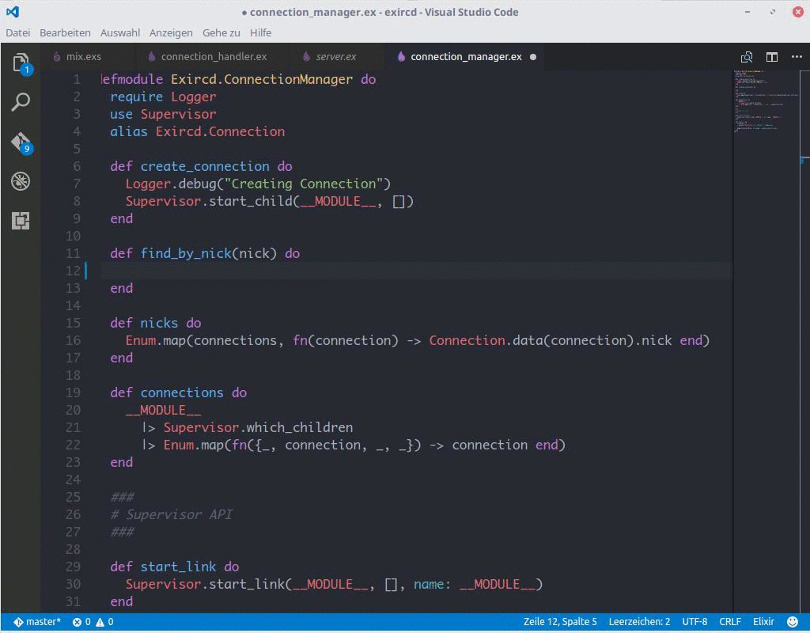Open editor preview icon in title bar

pyautogui.click(x=745, y=57)
